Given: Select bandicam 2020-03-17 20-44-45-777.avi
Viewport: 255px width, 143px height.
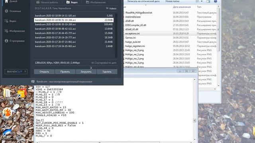Looking at the screenshot, I should click(x=74, y=33).
